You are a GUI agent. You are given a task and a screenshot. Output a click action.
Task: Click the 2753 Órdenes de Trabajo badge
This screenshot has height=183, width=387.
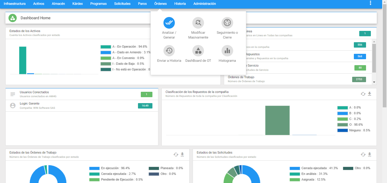pos(359,79)
